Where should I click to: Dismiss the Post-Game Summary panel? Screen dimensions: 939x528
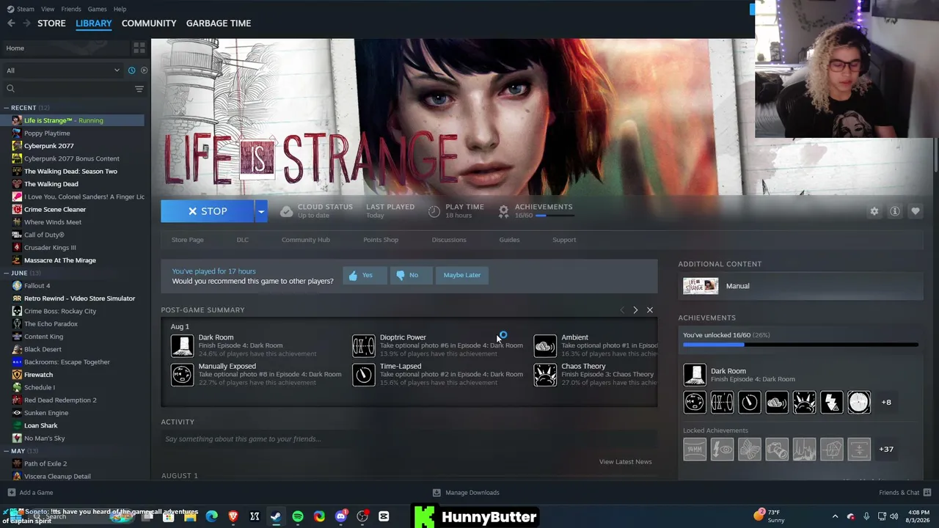pyautogui.click(x=650, y=310)
